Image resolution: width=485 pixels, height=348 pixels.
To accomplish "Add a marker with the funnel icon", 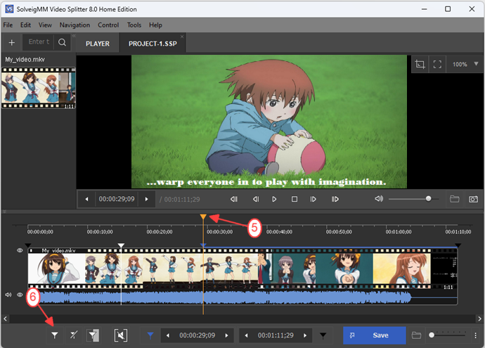I will [55, 335].
